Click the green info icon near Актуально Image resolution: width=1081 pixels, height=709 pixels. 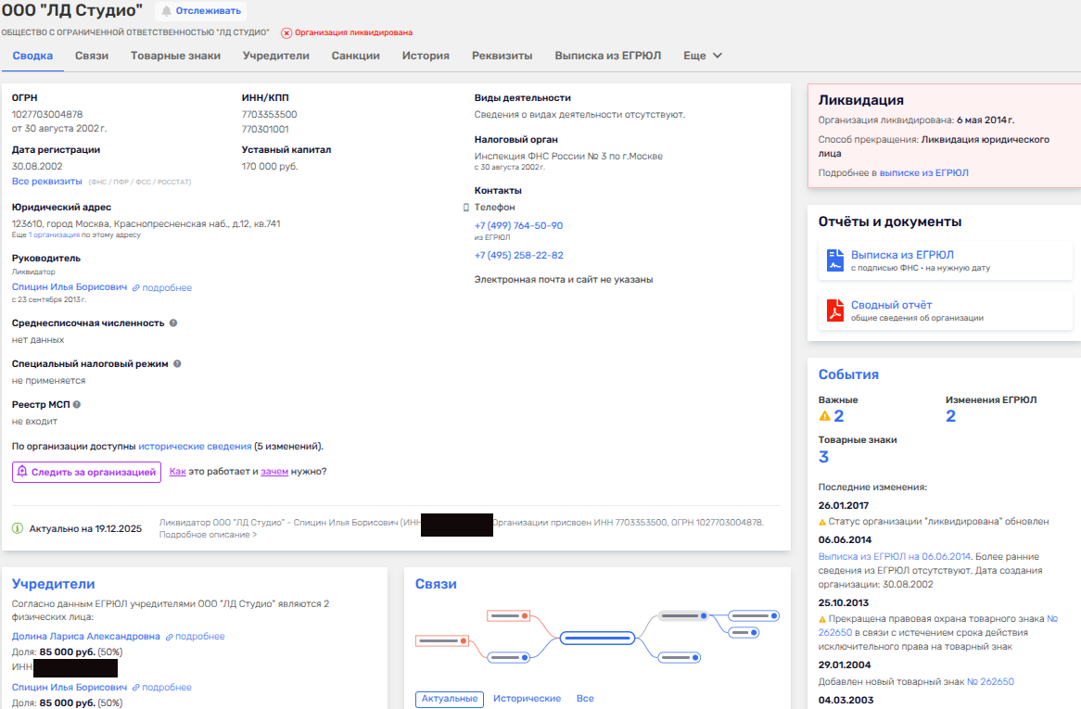(x=17, y=528)
